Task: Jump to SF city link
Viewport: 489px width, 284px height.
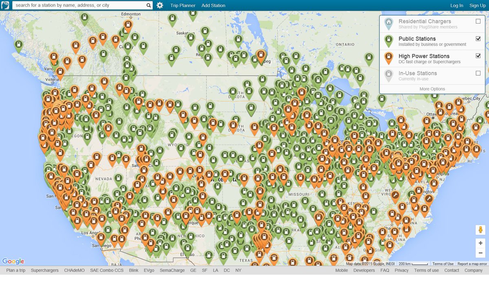Action: coord(205,271)
